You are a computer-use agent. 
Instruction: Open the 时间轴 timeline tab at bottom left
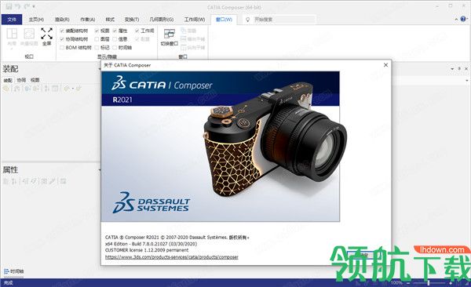pyautogui.click(x=14, y=271)
